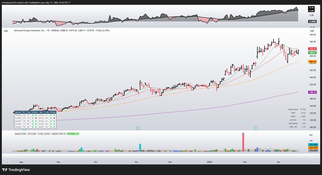Click the 489.4M sales value
Viewport: 322px width, 175px height.
click(x=41, y=127)
